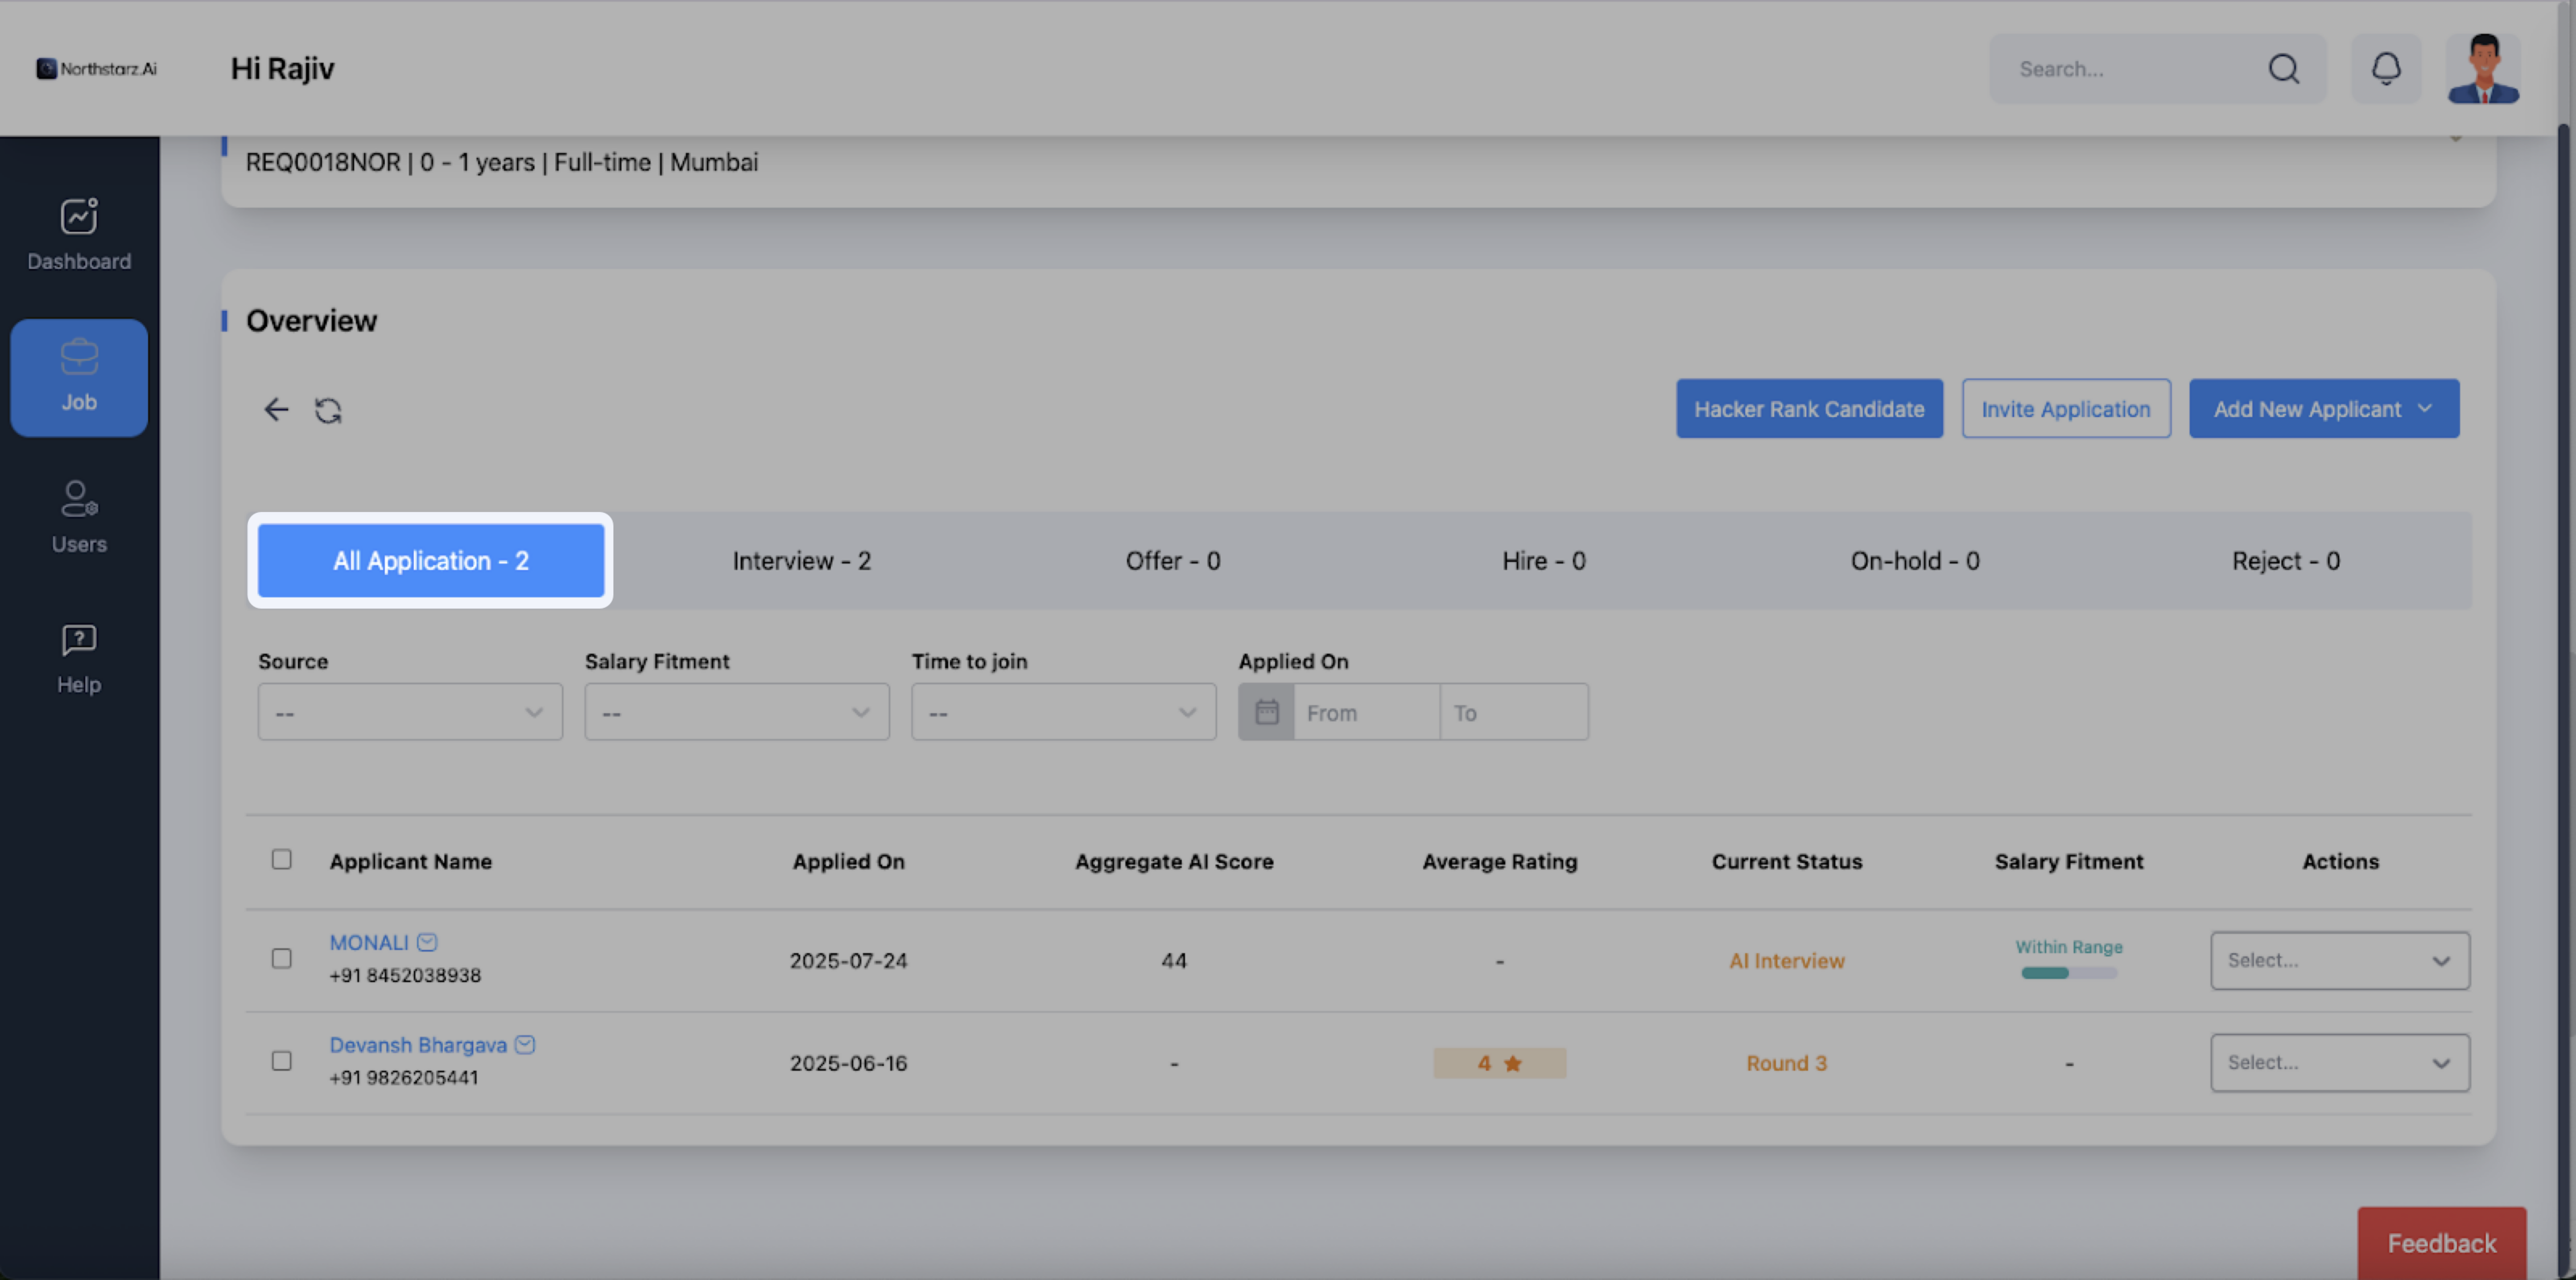Click message icon next to MONALI

(427, 942)
